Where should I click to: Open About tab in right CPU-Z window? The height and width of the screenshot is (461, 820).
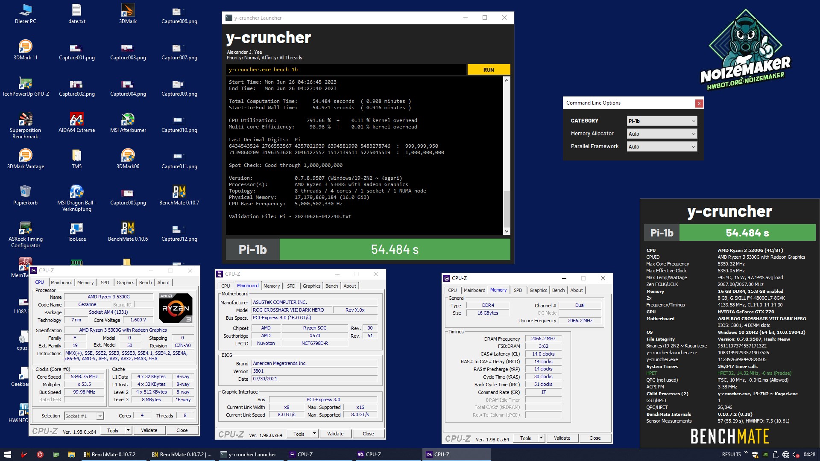(x=577, y=290)
